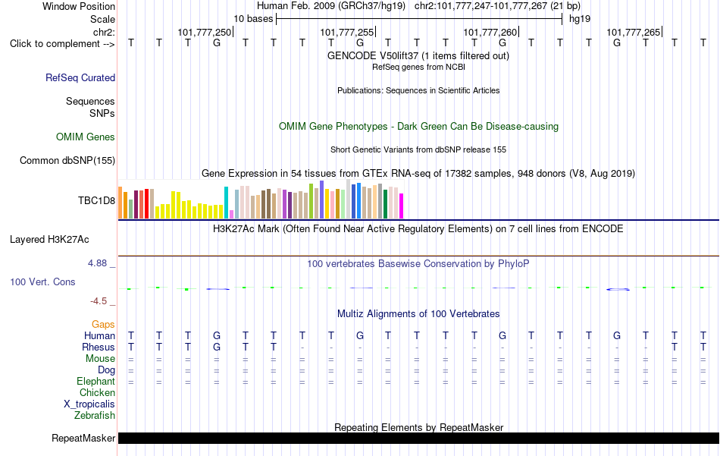This screenshot has width=720, height=456.
Task: Click the Sequences track label
Action: click(90, 101)
